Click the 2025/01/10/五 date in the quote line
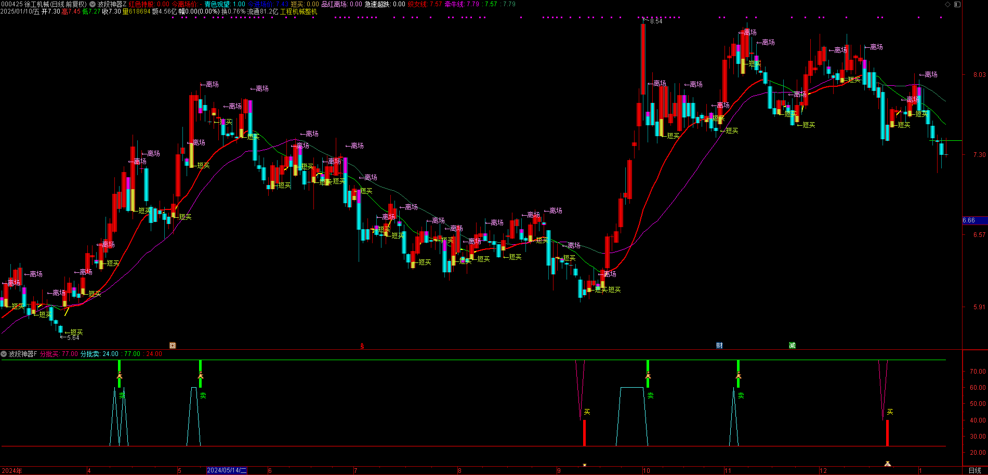This screenshot has width=988, height=475. (x=20, y=11)
